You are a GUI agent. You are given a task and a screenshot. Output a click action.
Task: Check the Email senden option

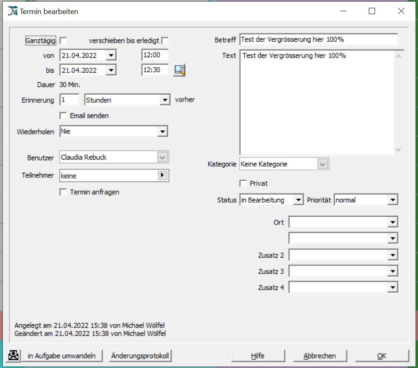63,116
